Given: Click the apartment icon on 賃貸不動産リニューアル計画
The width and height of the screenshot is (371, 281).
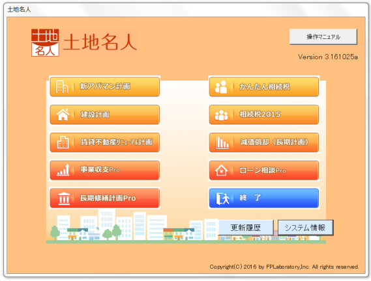Looking at the screenshot, I should point(63,142).
